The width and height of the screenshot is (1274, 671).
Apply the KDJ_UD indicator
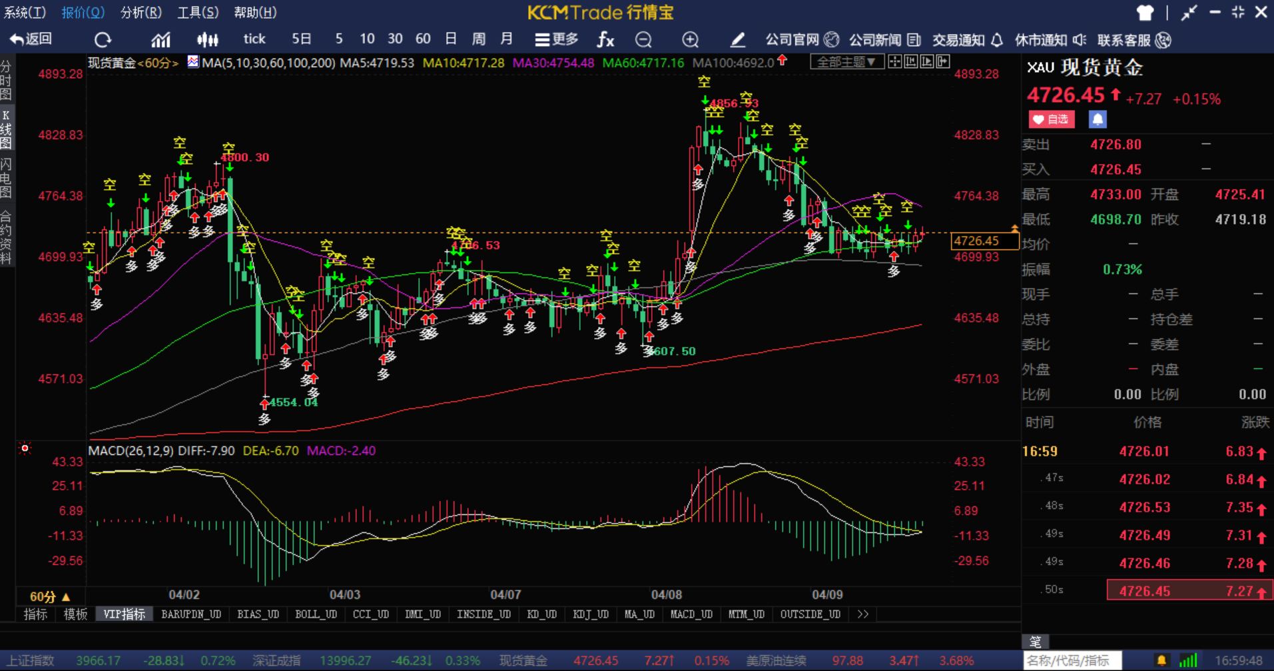(x=591, y=614)
